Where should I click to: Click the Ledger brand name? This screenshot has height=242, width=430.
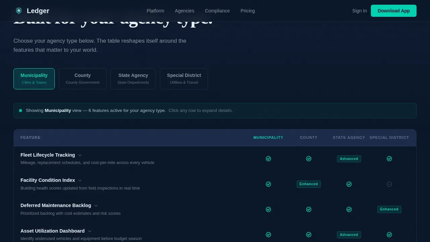click(38, 11)
